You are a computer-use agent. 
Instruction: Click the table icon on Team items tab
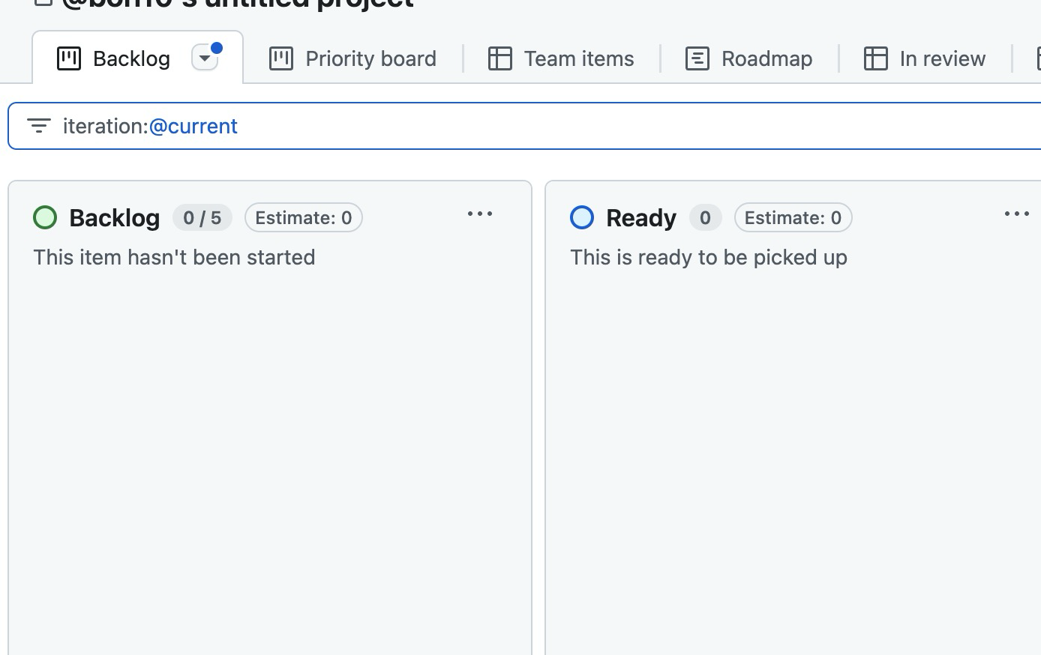point(500,58)
